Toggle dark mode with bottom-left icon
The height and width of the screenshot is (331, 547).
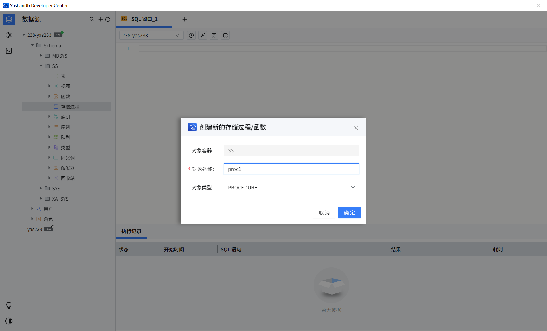point(9,321)
